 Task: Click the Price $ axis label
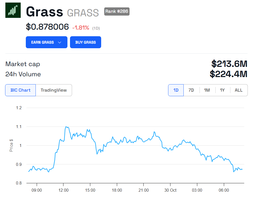(x=11, y=146)
